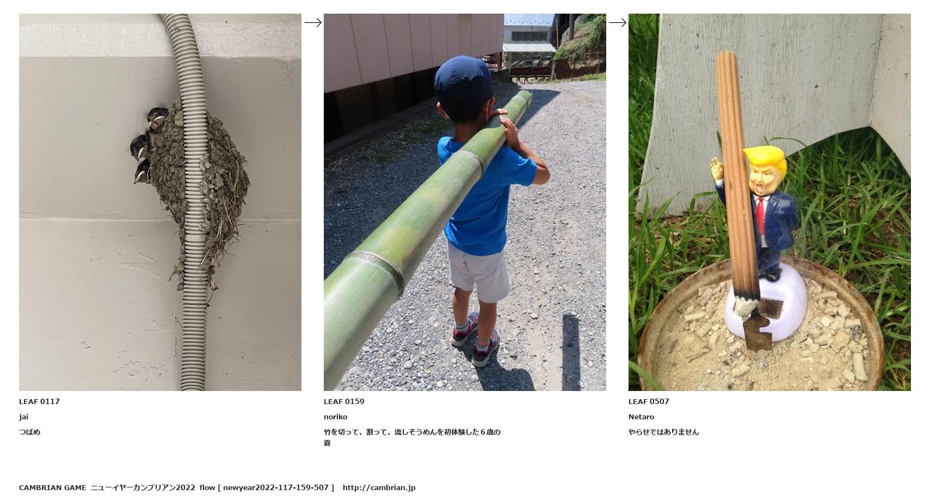
Task: Open the http://cambrian.jp link
Action: [x=379, y=487]
